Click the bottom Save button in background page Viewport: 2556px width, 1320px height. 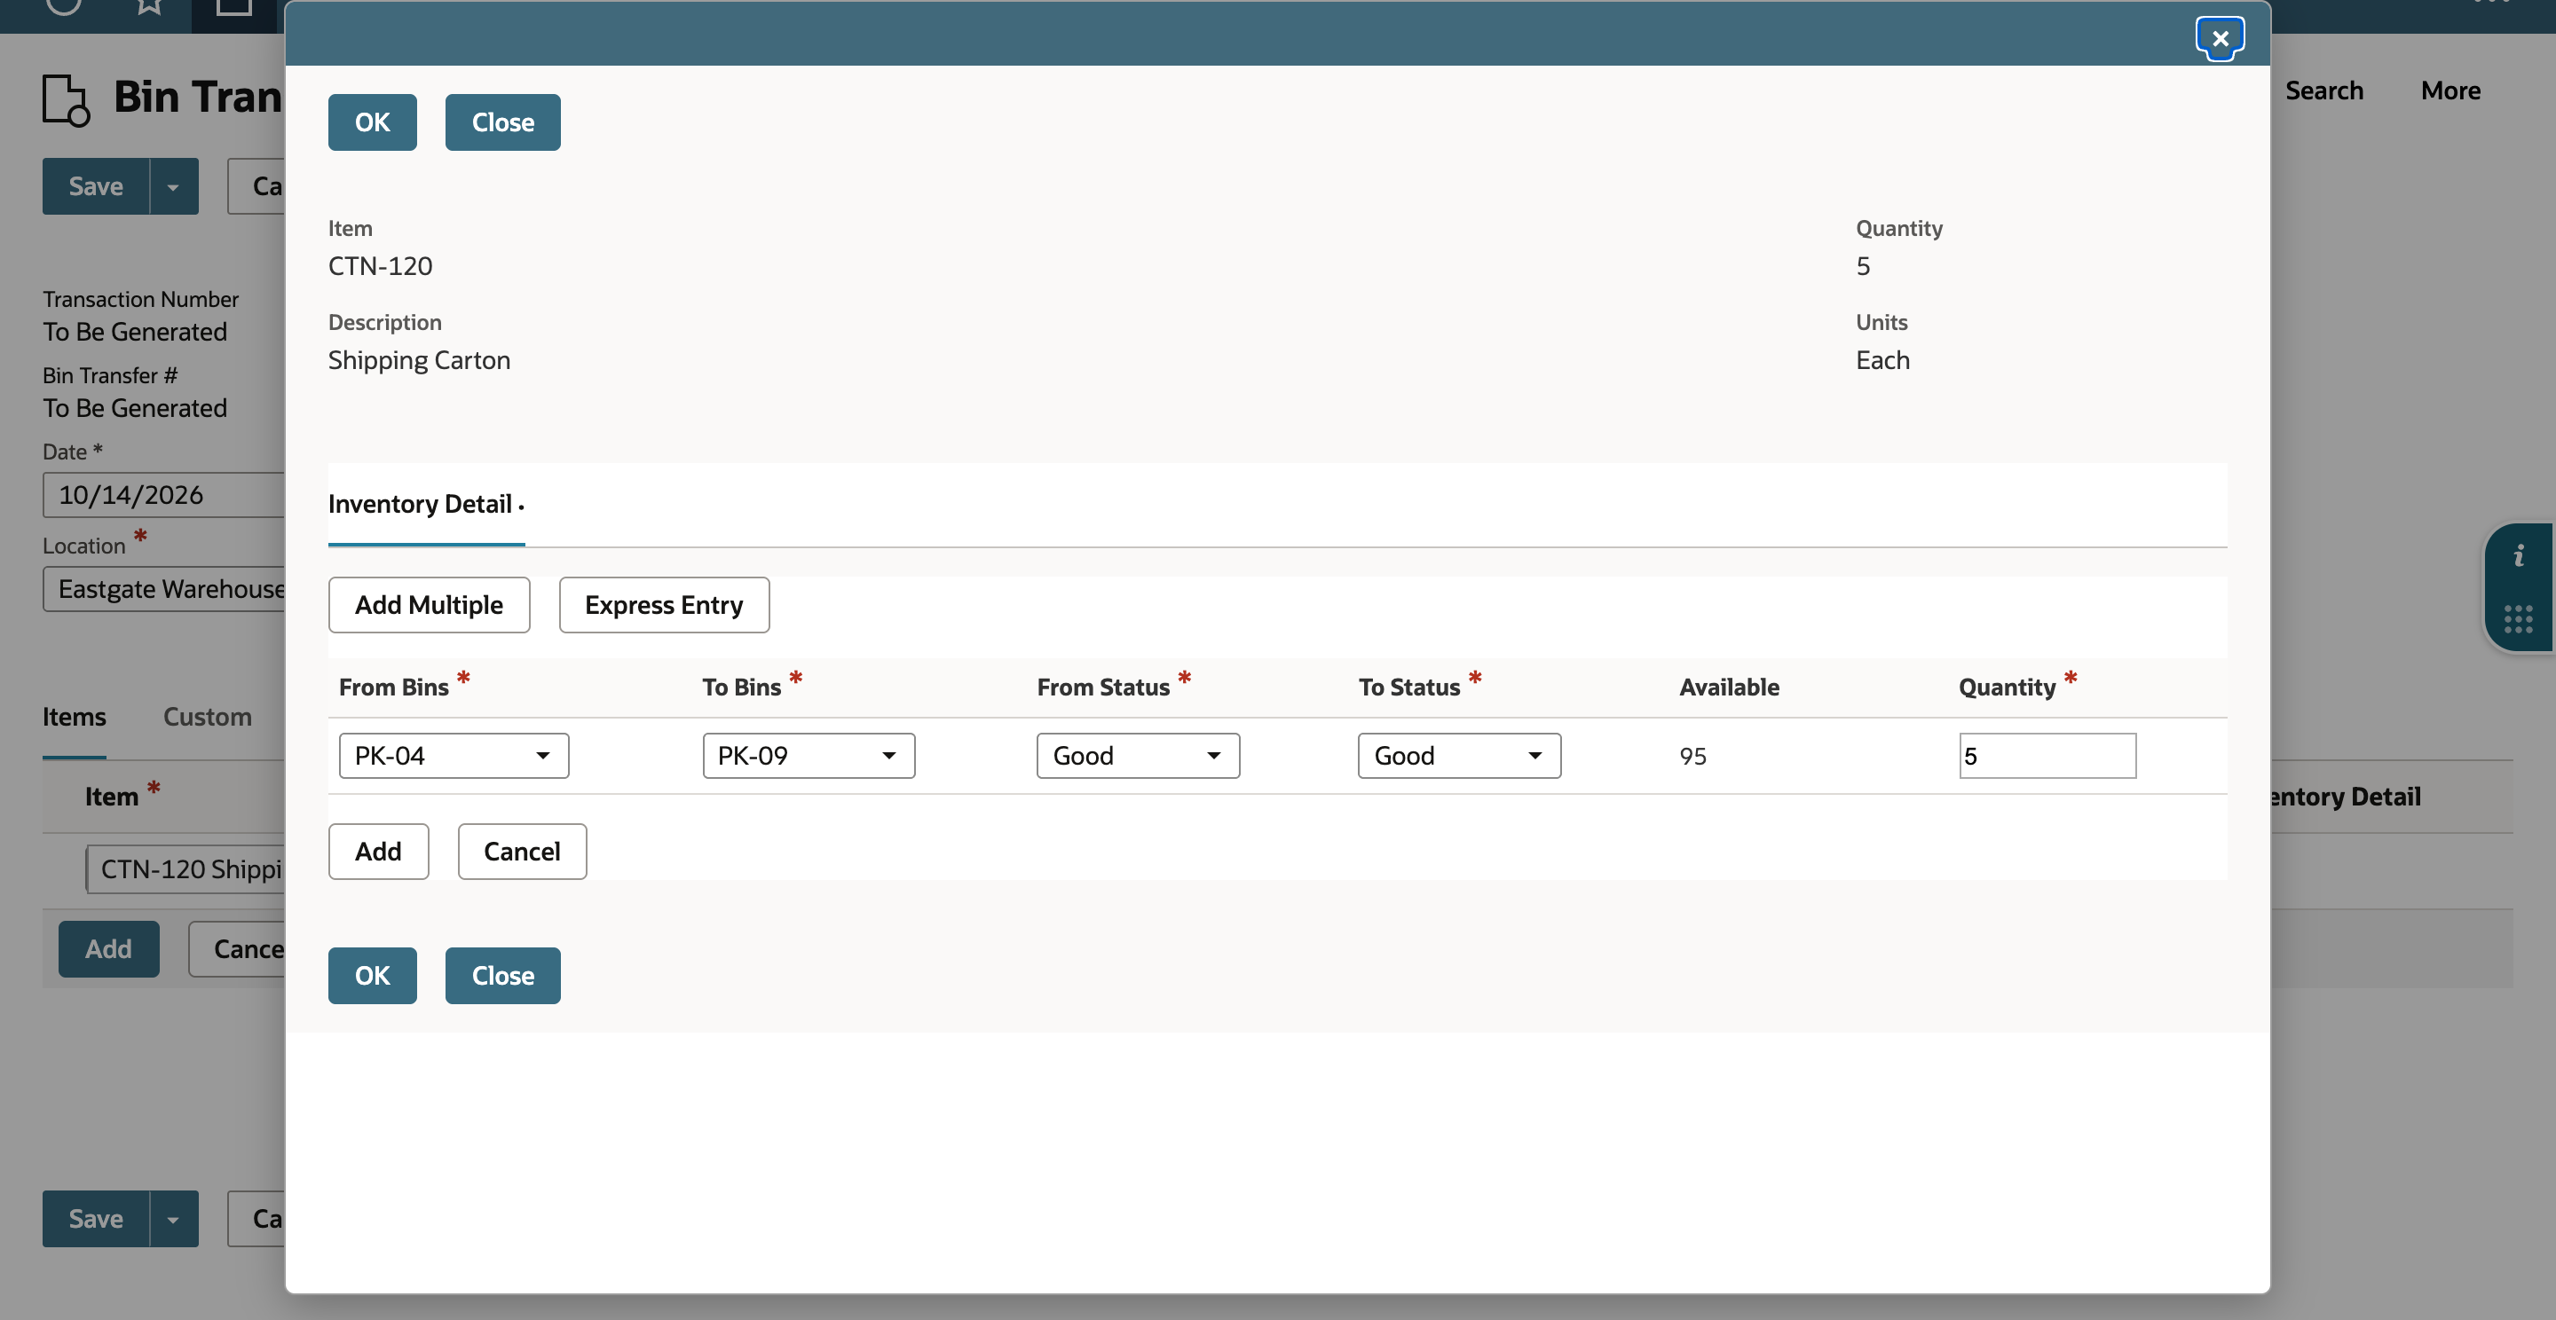pyautogui.click(x=95, y=1219)
